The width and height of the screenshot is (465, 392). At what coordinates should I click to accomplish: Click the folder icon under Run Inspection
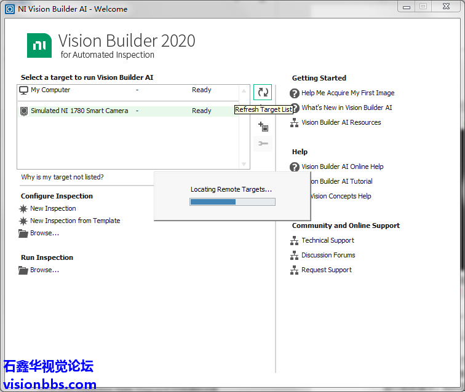(x=24, y=270)
